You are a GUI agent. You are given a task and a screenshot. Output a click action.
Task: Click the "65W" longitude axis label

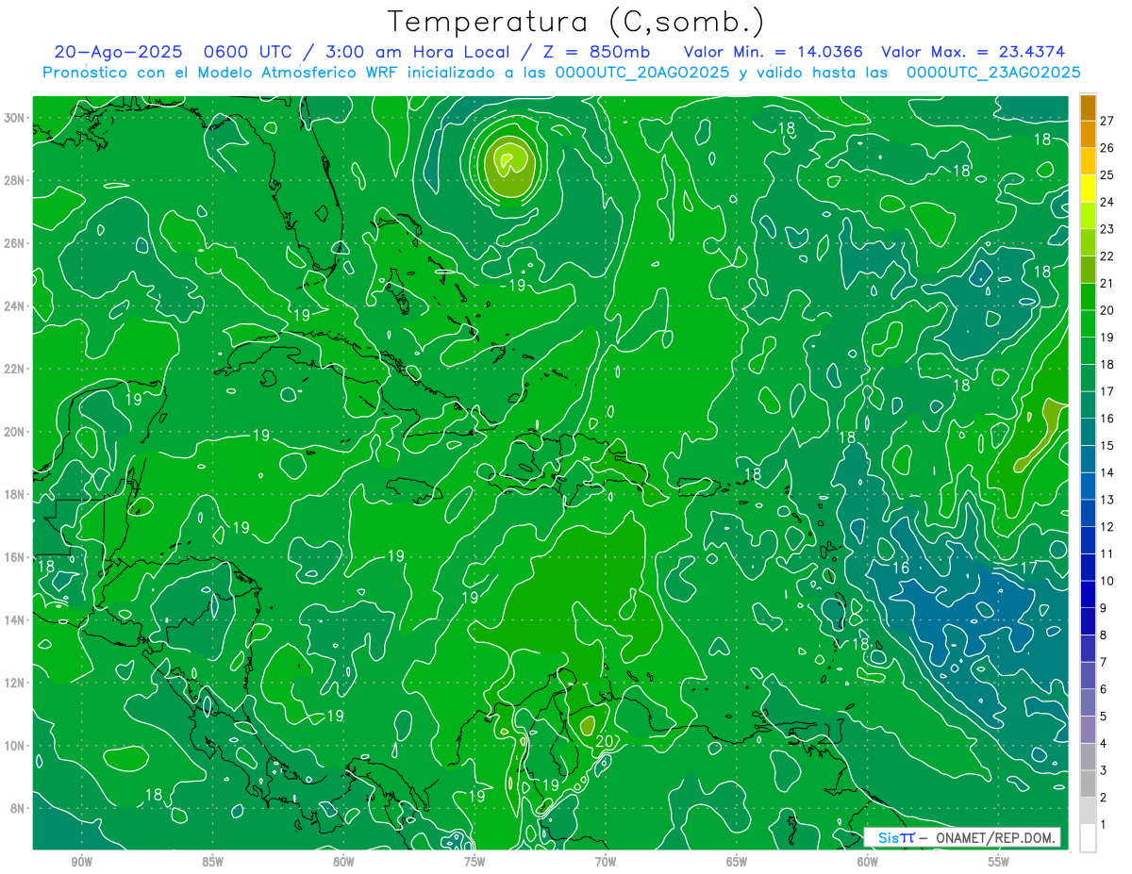(x=737, y=862)
